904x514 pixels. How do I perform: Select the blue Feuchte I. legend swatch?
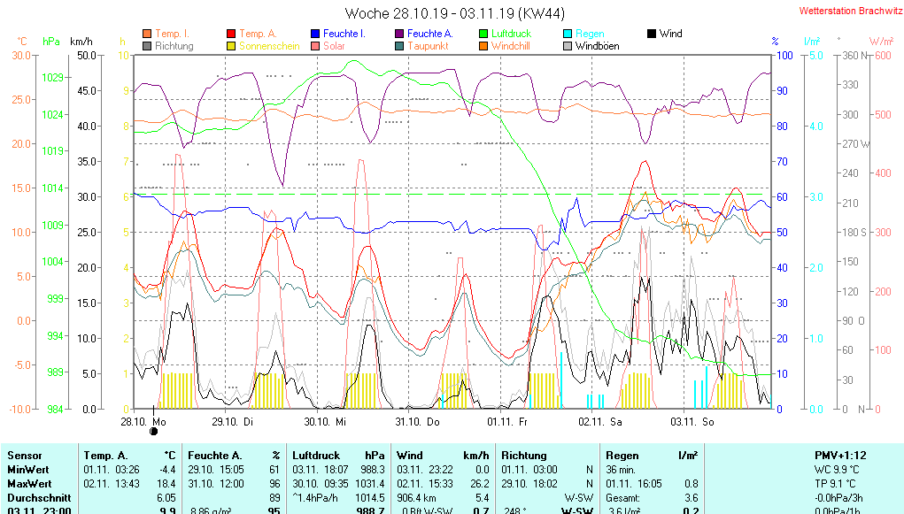pyautogui.click(x=316, y=34)
